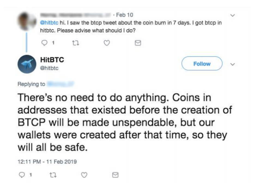Reply to the HitBTC tweet
Screen dimensions: 279x183
point(22,175)
